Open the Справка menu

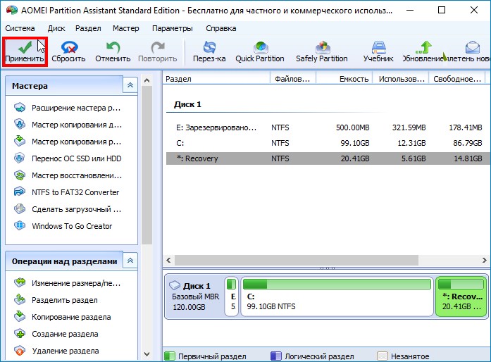click(221, 28)
